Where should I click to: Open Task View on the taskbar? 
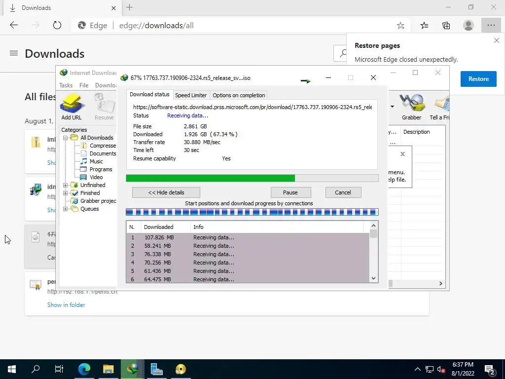pyautogui.click(x=59, y=369)
